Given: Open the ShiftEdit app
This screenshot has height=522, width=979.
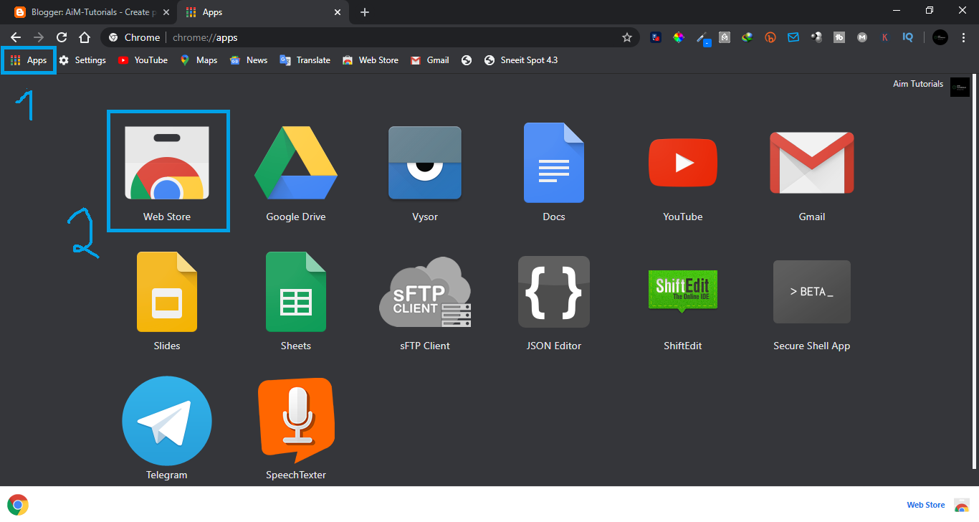Looking at the screenshot, I should coord(683,292).
